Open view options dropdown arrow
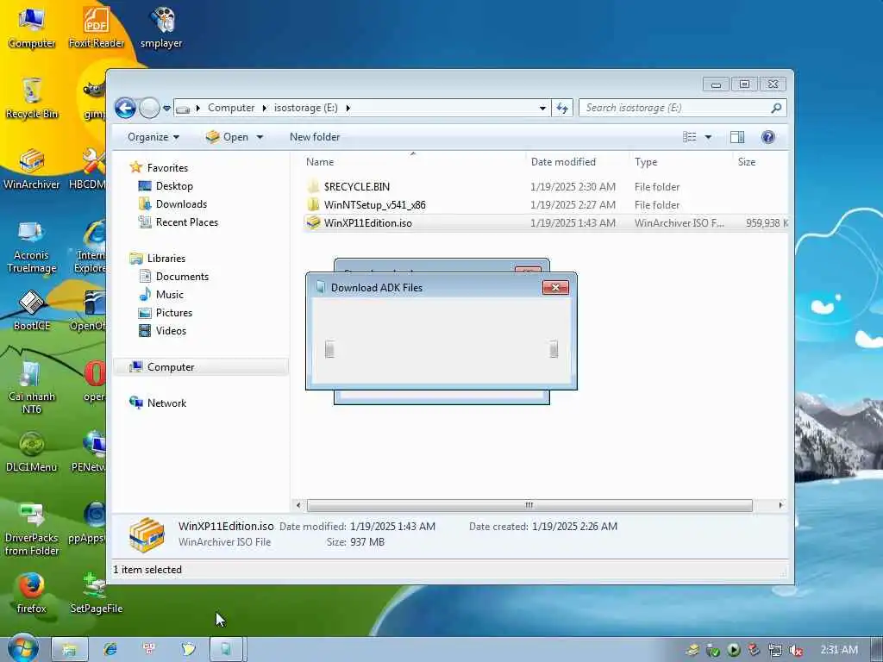 [708, 137]
